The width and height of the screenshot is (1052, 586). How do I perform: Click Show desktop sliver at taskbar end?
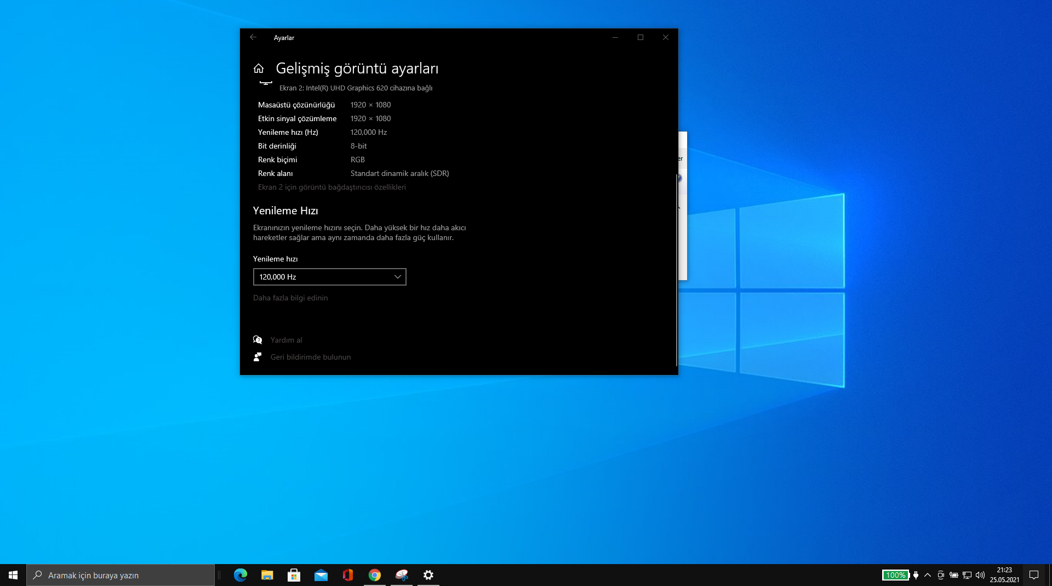[x=1050, y=575]
